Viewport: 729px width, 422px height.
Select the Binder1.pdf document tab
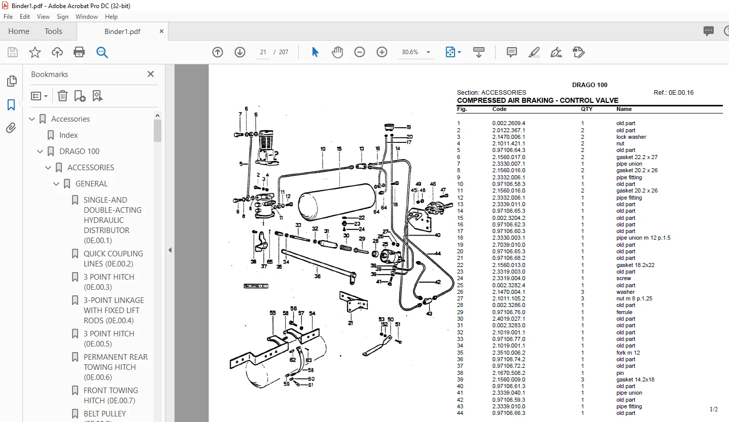[122, 31]
